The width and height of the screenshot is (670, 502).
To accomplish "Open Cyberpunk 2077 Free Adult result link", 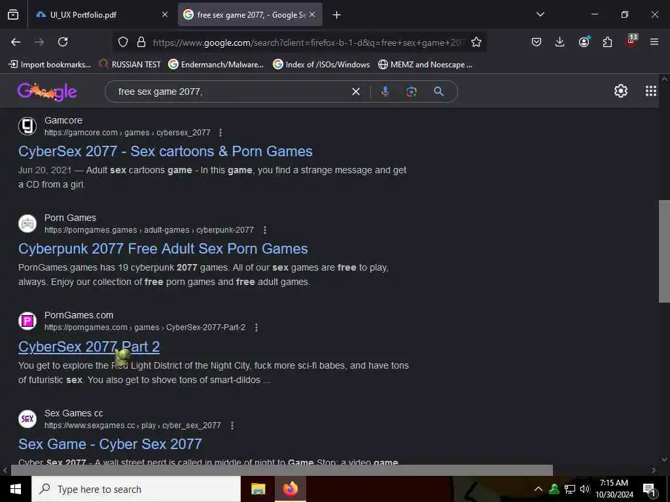I will pos(163,249).
